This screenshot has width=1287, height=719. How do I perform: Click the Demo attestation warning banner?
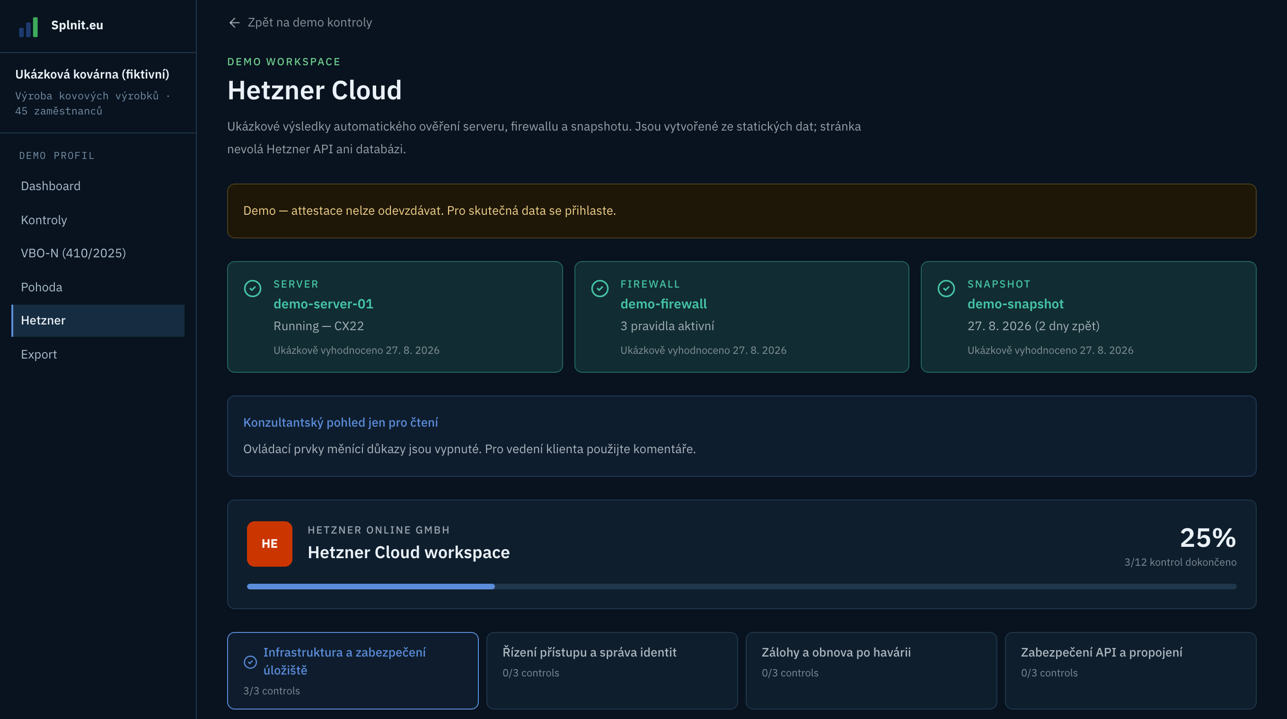741,210
